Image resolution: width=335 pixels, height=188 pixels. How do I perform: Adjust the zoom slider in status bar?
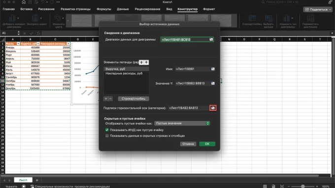303,187
